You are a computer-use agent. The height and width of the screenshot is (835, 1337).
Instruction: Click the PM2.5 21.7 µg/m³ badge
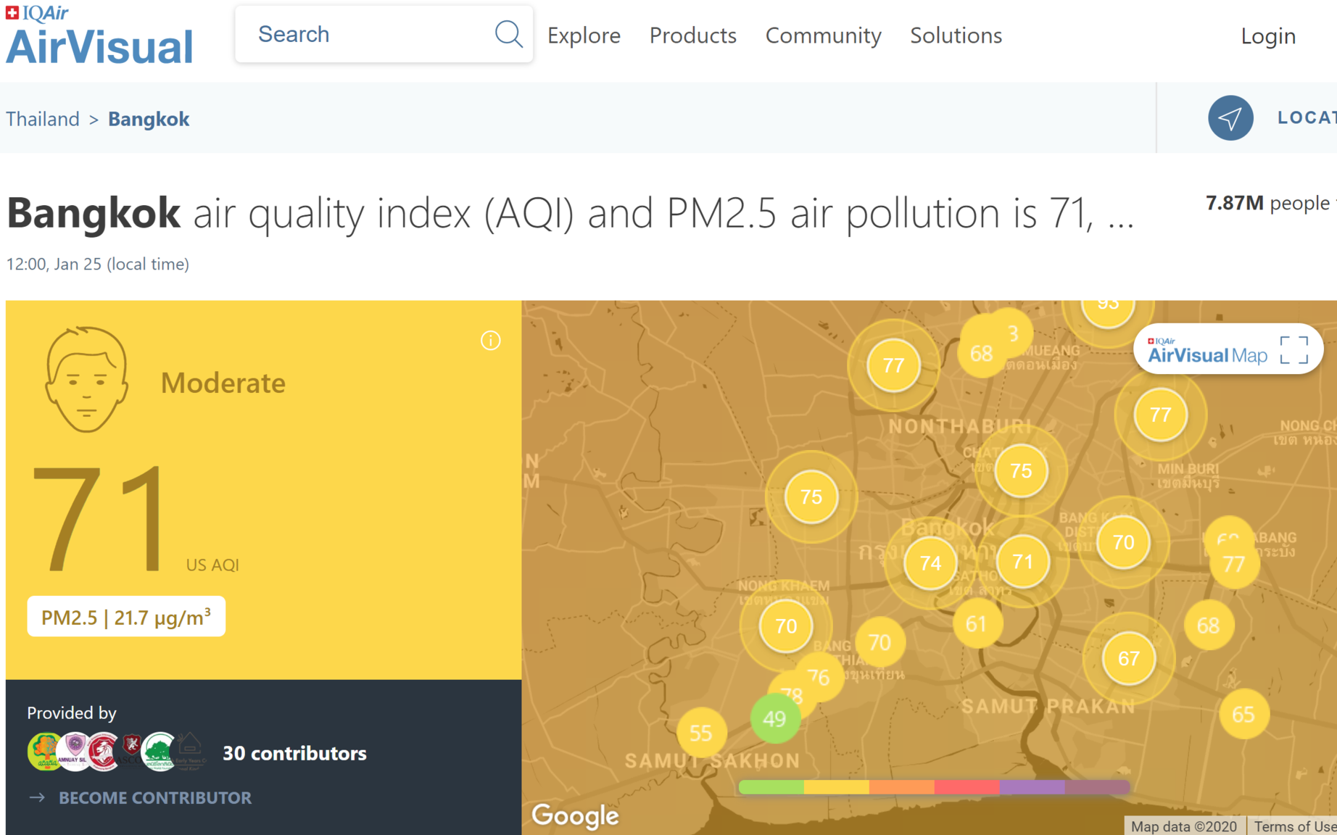click(x=126, y=617)
